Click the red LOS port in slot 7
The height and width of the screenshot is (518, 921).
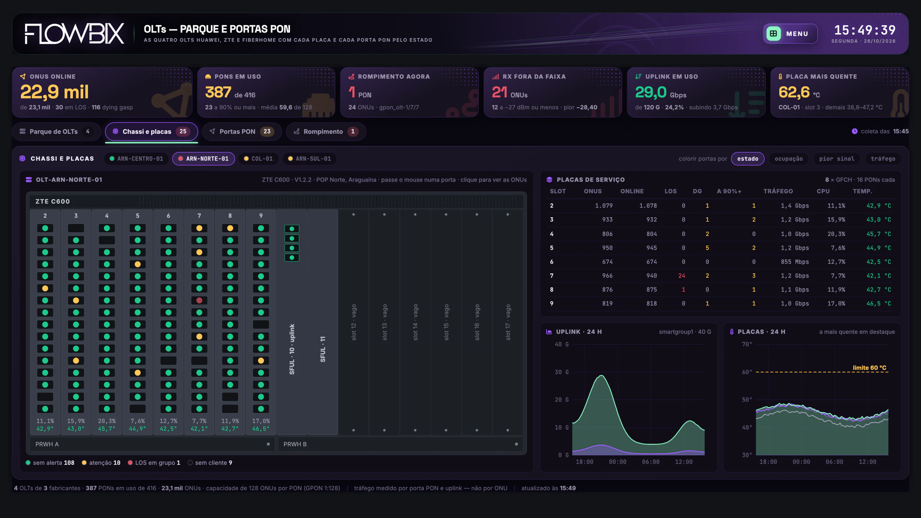(x=199, y=300)
